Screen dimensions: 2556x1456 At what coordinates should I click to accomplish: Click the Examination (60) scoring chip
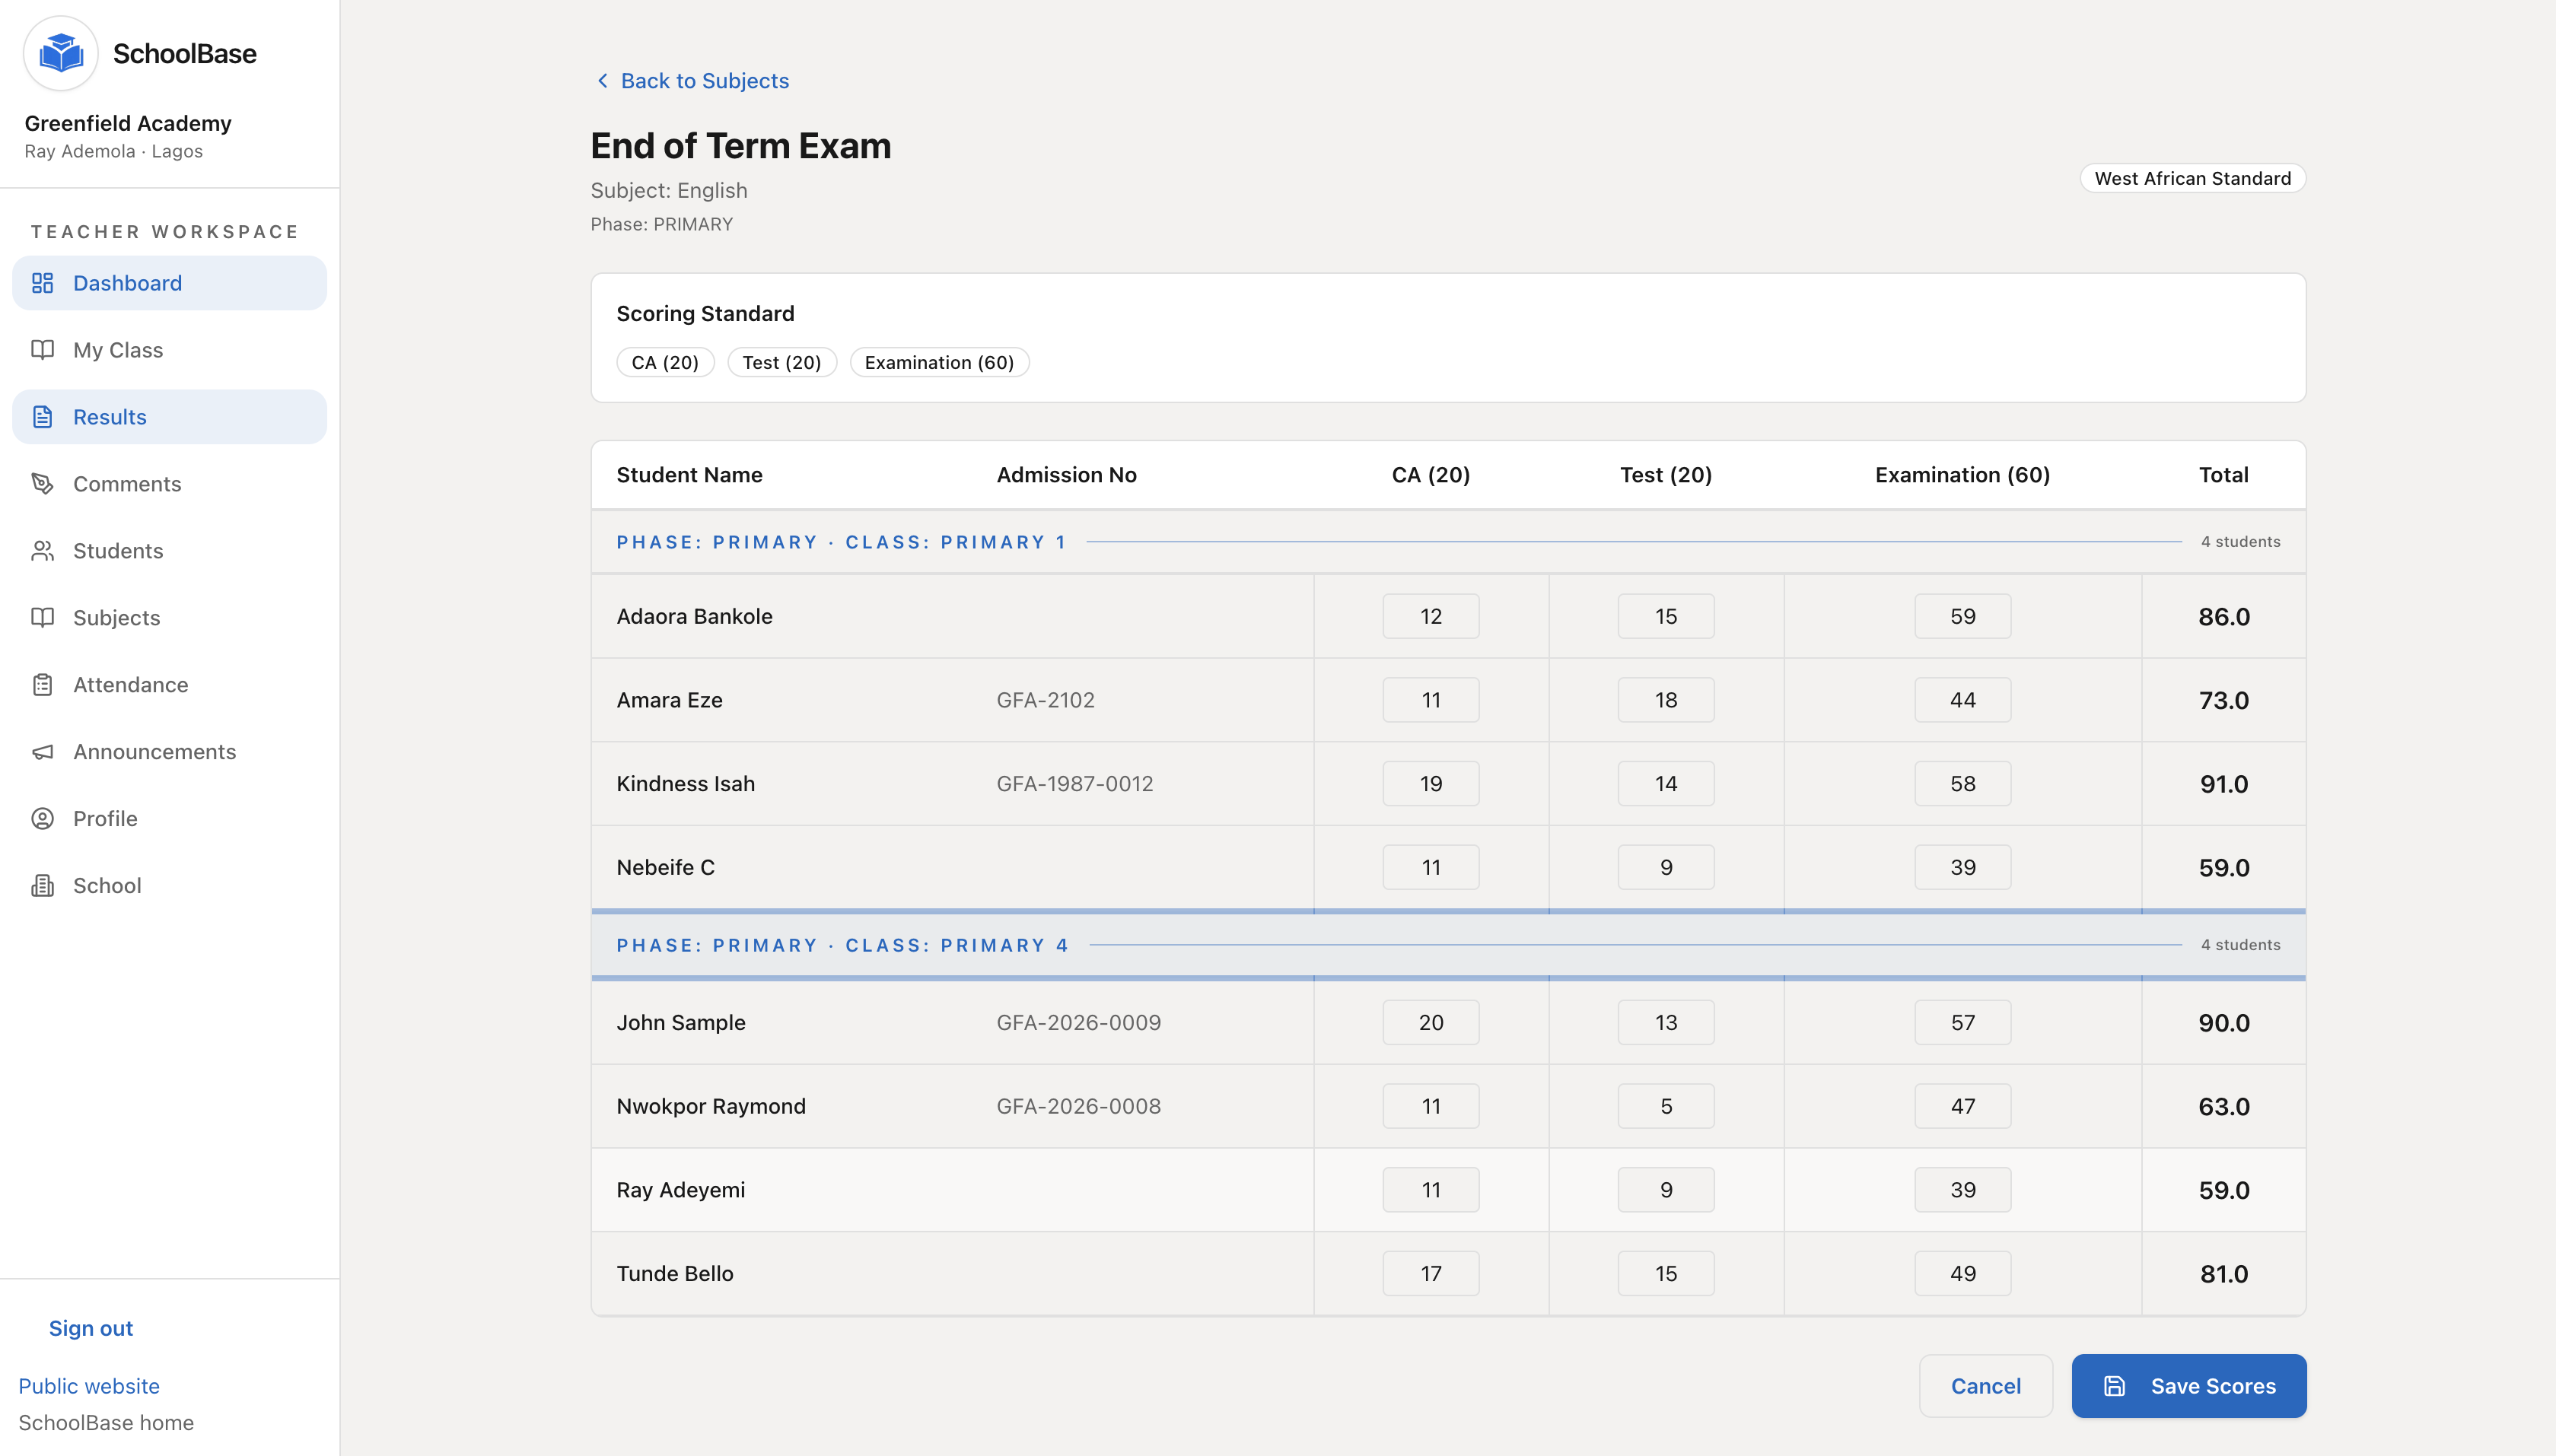(x=939, y=362)
